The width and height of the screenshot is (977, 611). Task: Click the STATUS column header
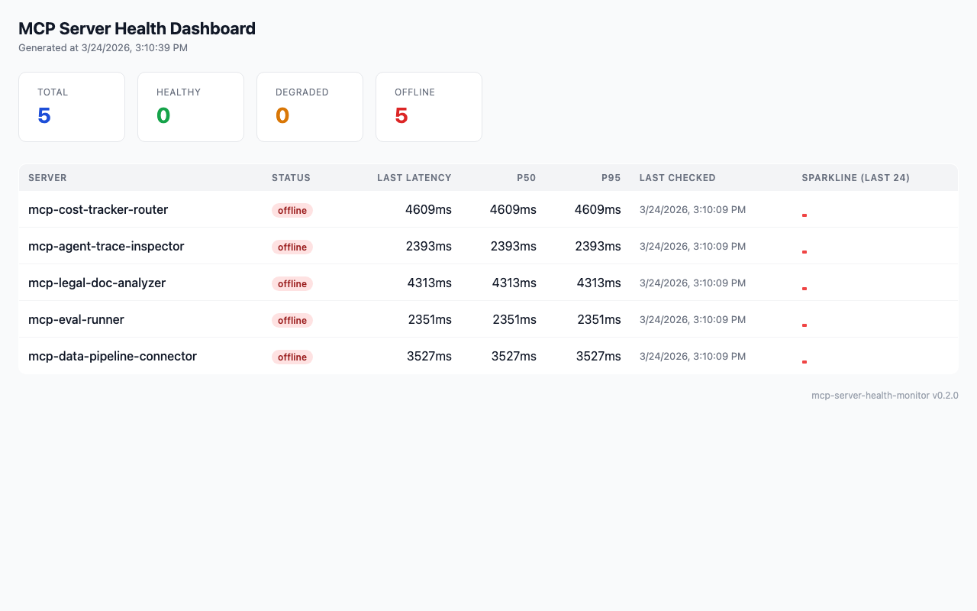coord(291,177)
